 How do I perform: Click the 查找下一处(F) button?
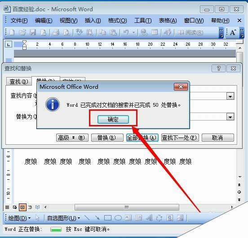(x=180, y=138)
